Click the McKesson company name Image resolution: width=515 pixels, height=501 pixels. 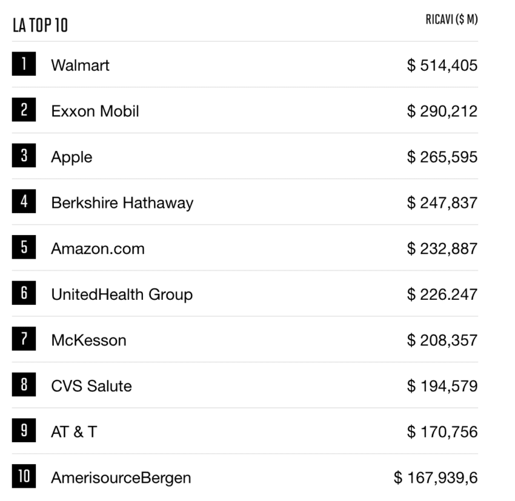point(88,340)
